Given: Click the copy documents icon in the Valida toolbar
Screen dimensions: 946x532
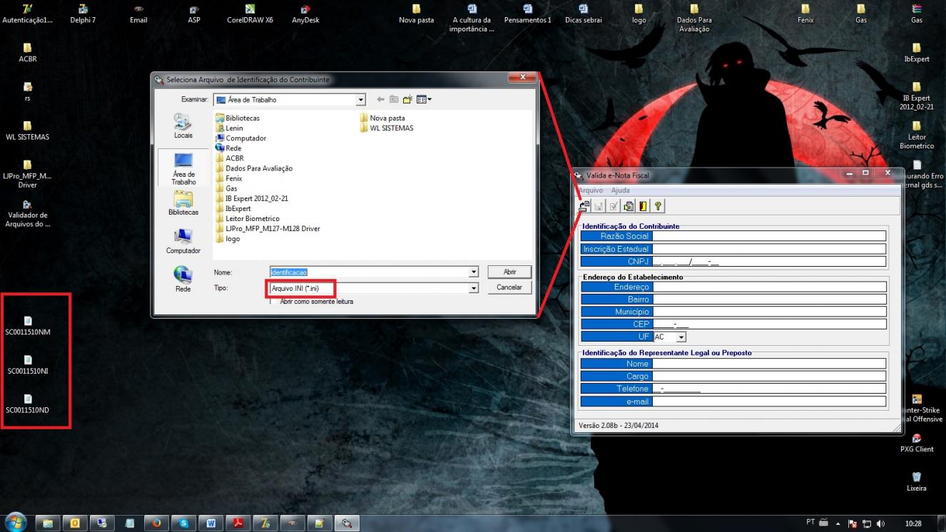Looking at the screenshot, I should [x=629, y=206].
